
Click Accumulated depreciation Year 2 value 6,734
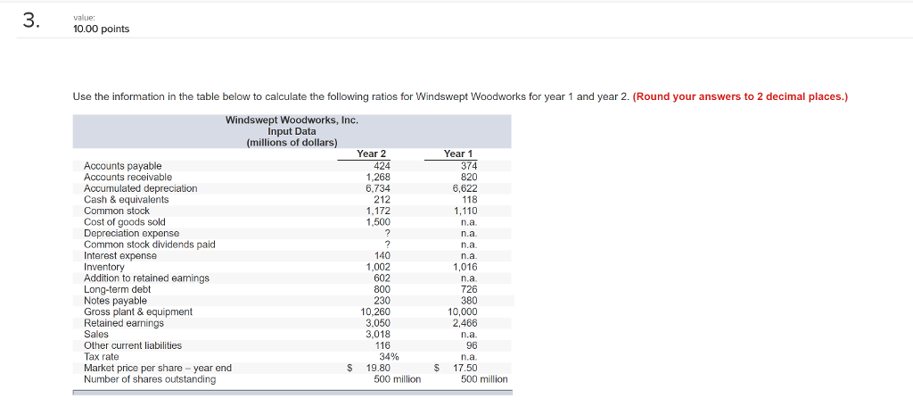pyautogui.click(x=378, y=188)
